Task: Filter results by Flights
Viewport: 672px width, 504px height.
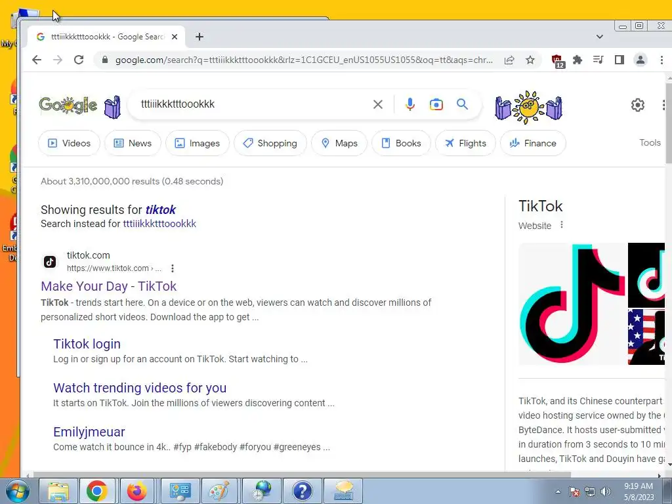Action: tap(465, 143)
